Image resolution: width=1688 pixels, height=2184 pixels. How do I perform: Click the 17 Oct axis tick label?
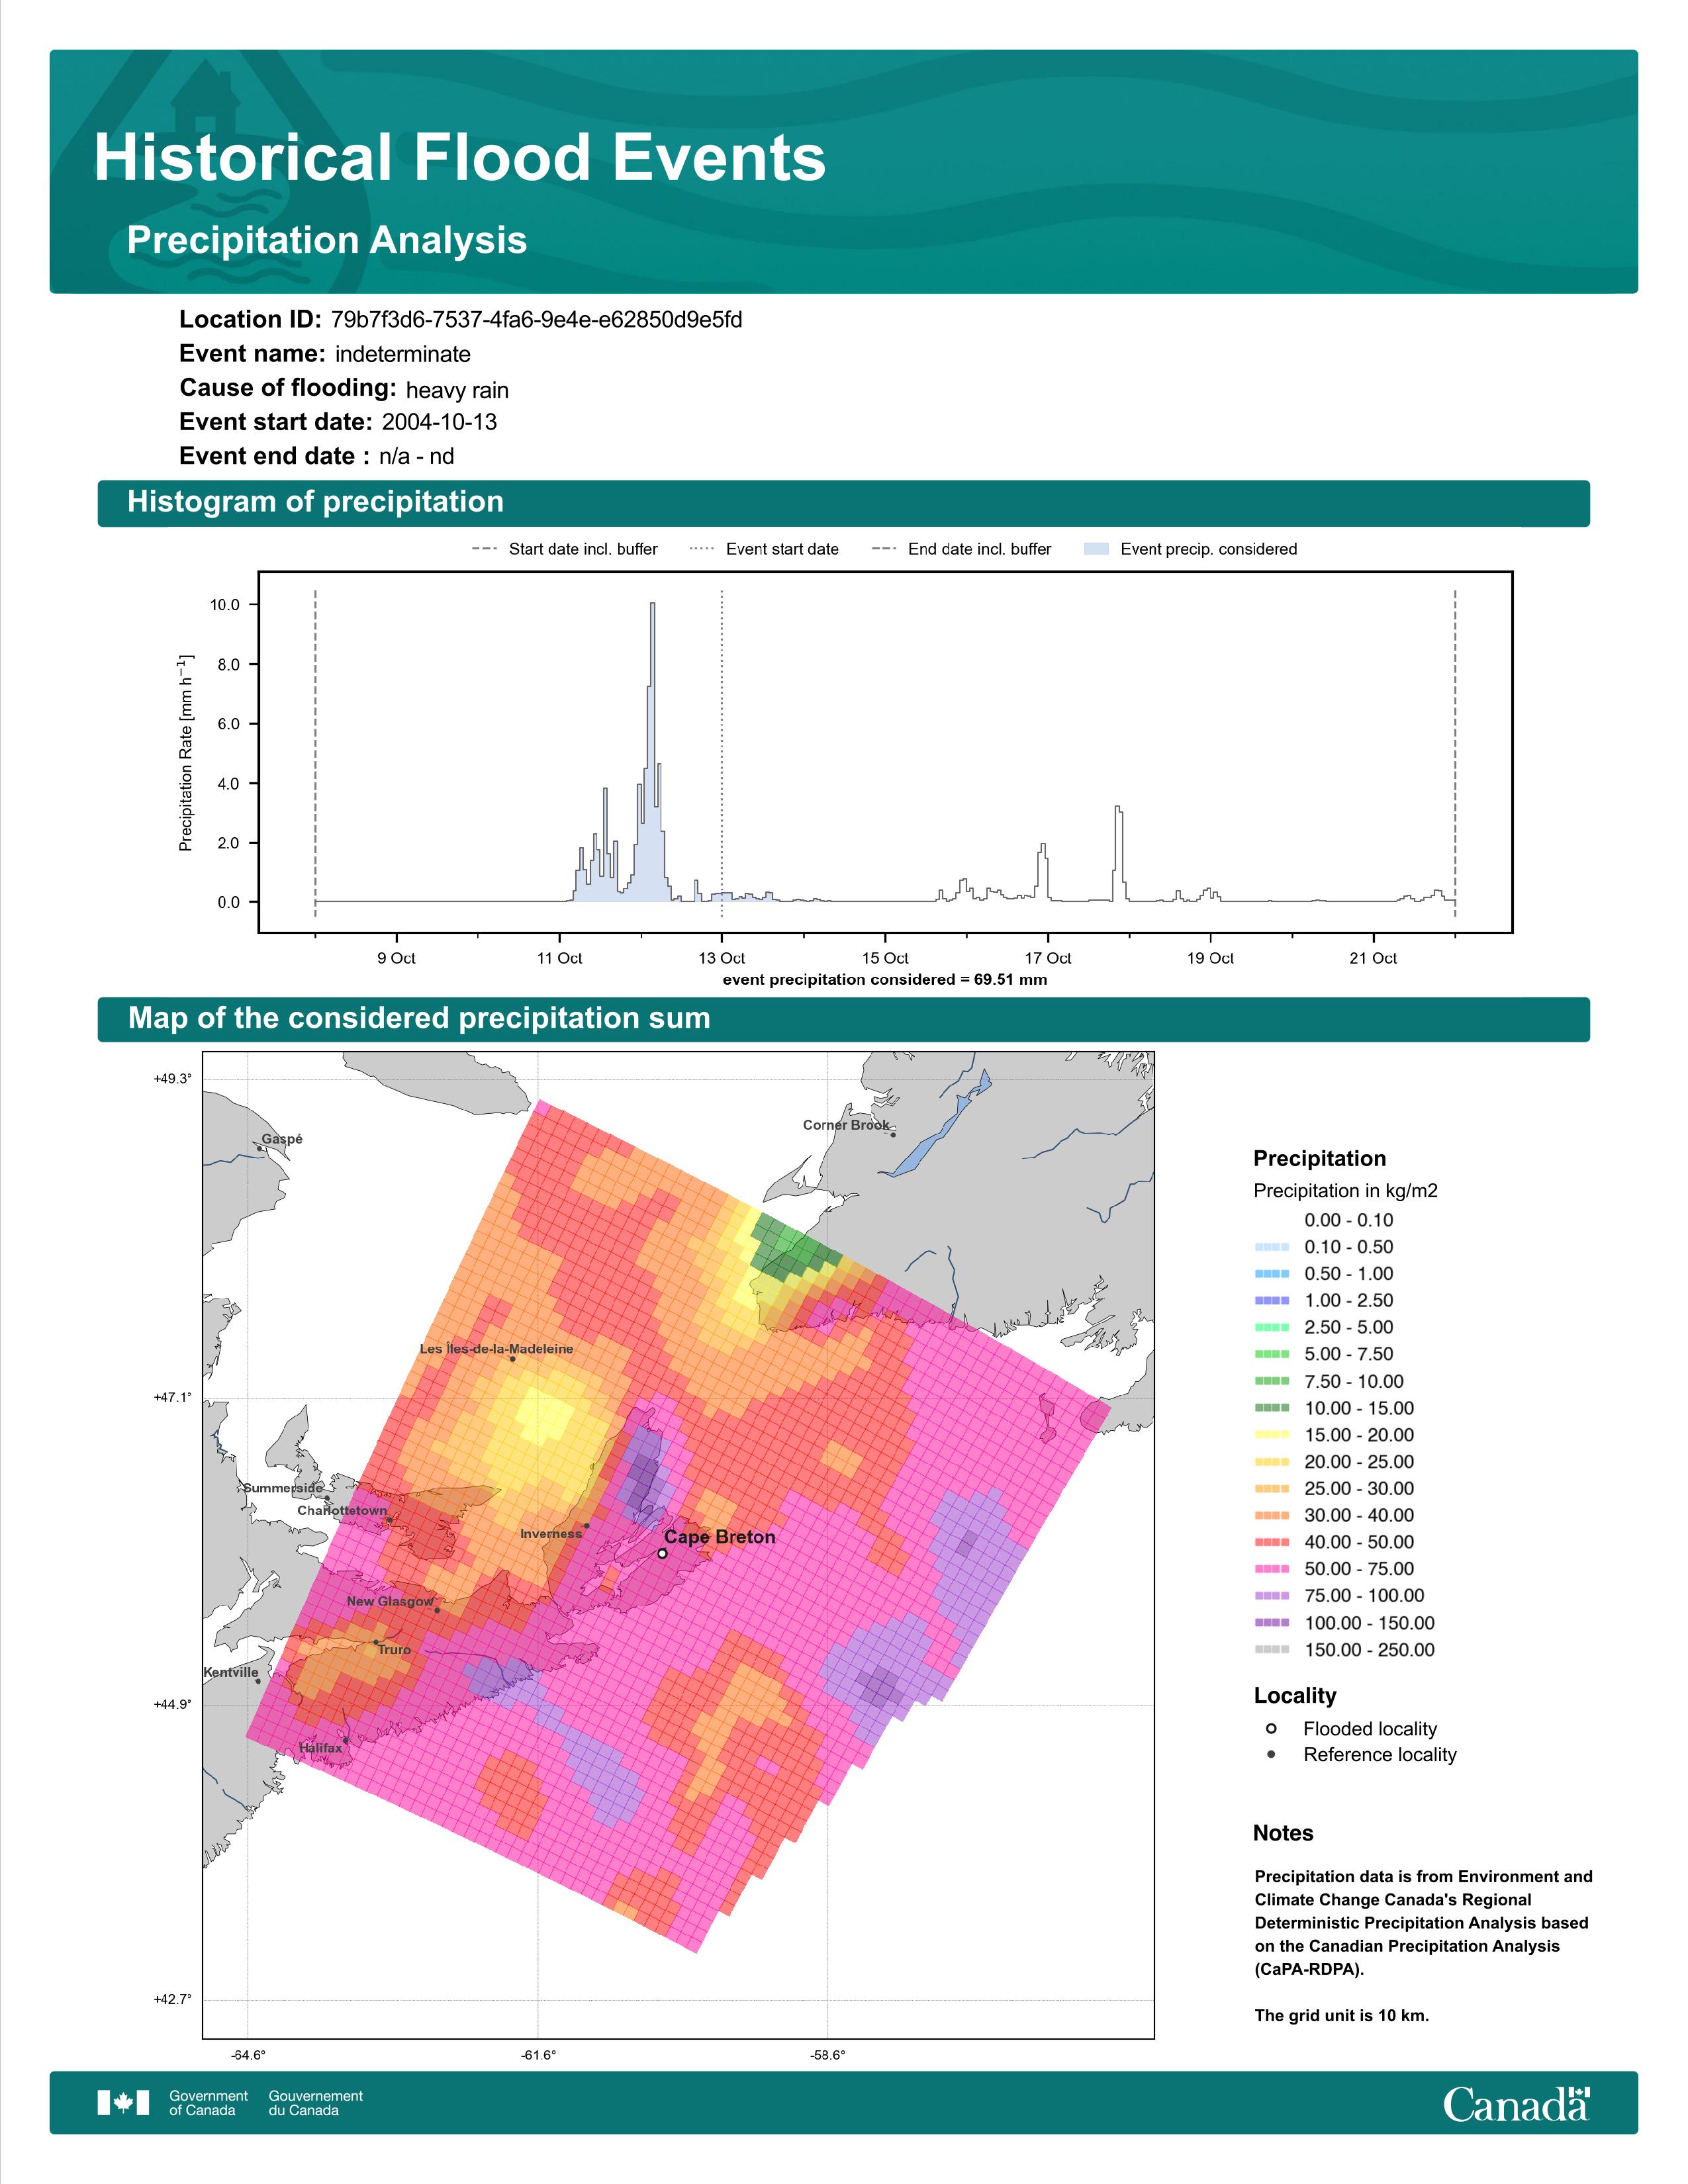tap(1047, 958)
